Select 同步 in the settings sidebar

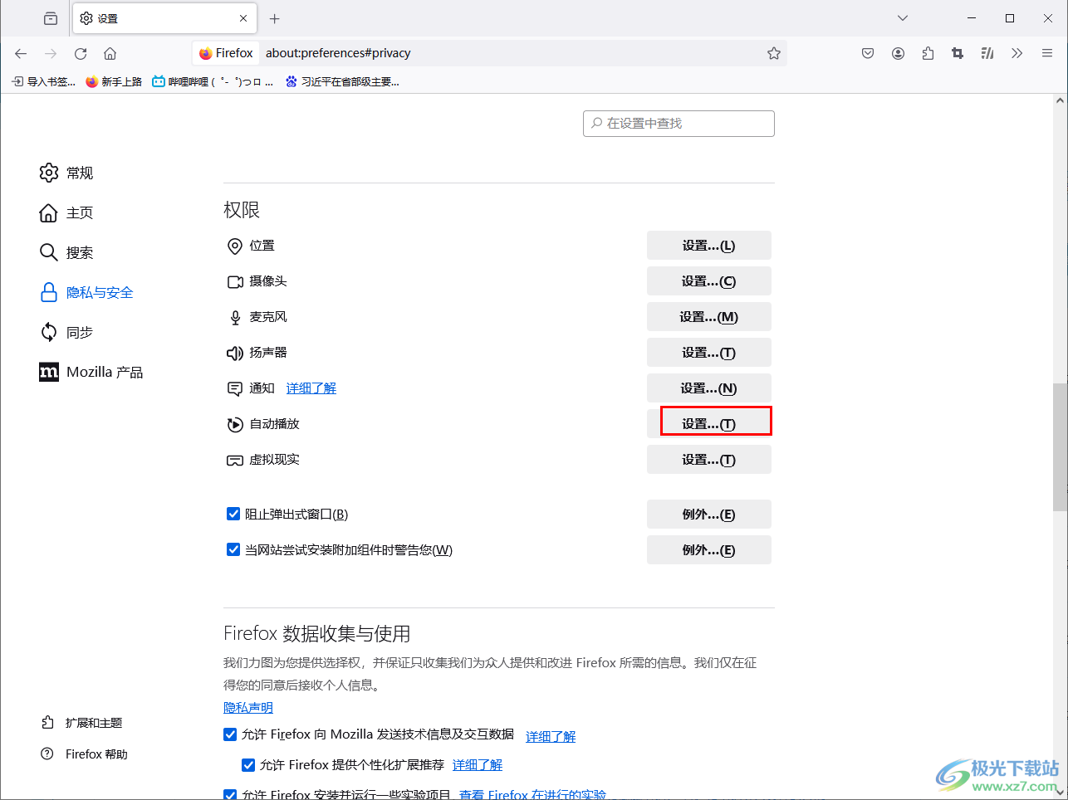coord(66,332)
